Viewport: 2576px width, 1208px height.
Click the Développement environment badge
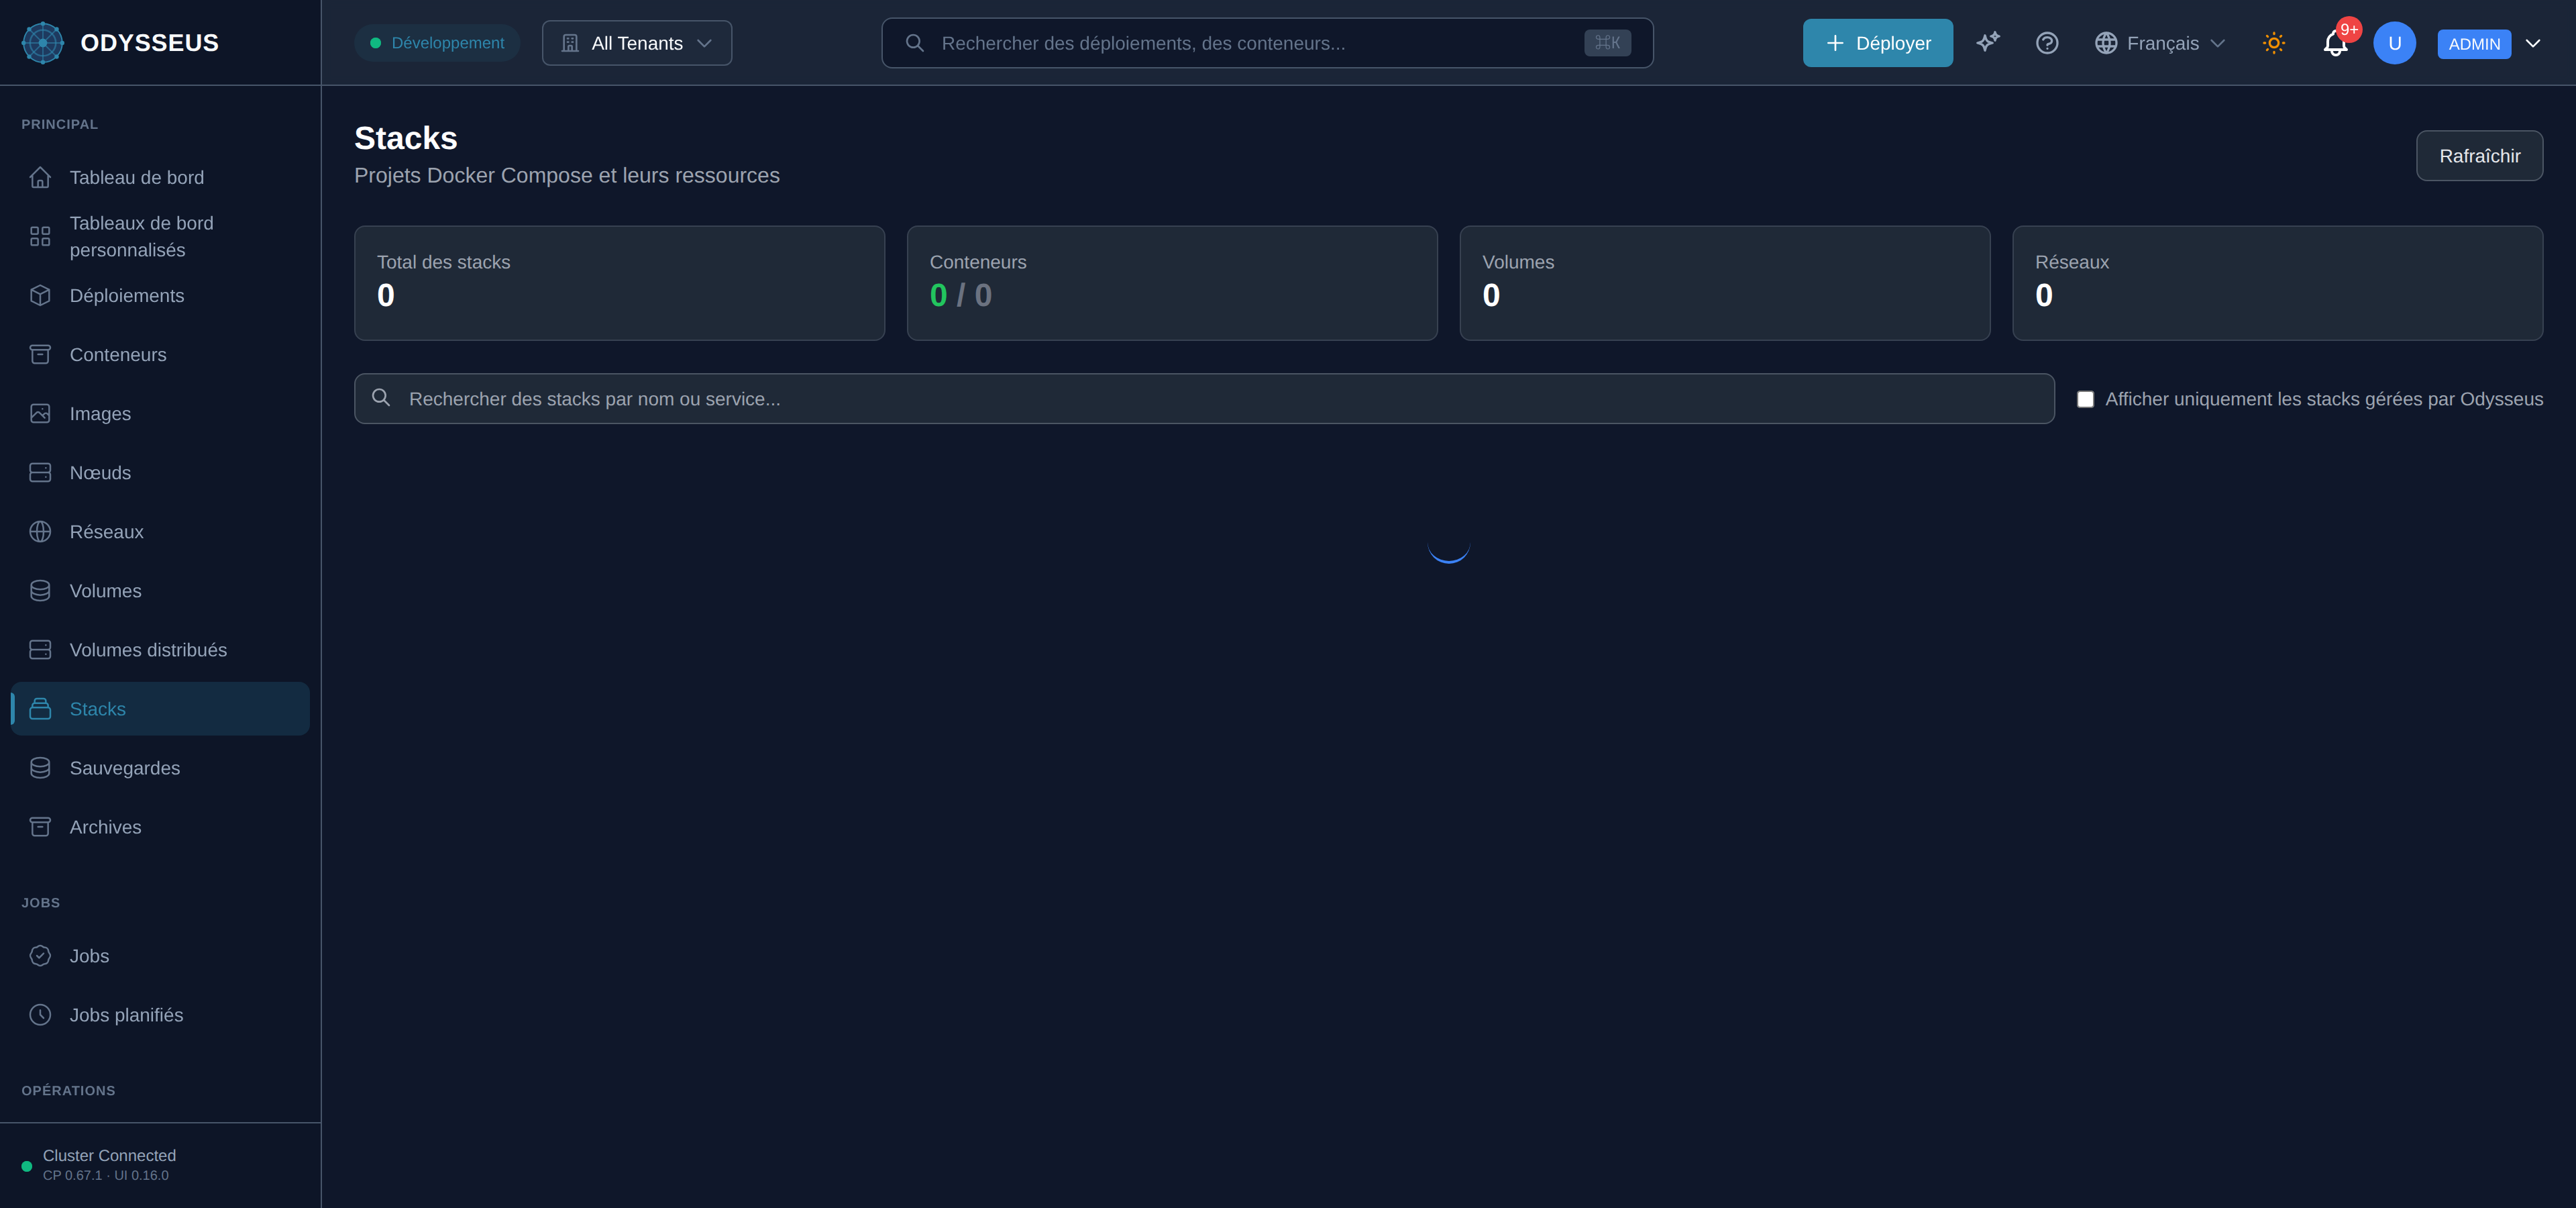point(437,43)
